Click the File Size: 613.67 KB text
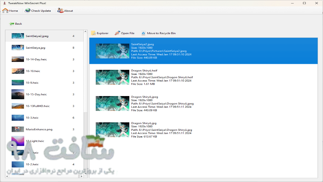The width and height of the screenshot is (323, 182). (144, 136)
